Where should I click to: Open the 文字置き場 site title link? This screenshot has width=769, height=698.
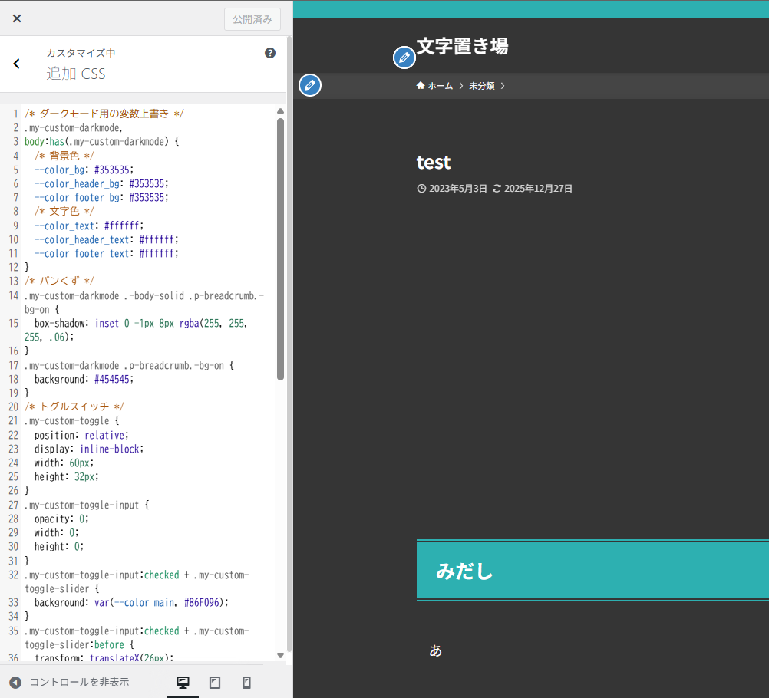tap(462, 46)
